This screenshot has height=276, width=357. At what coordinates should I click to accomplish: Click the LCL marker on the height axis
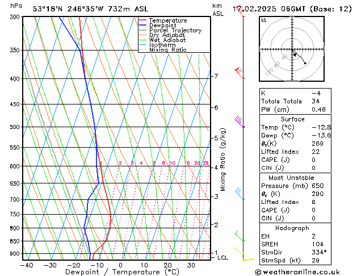[223, 257]
